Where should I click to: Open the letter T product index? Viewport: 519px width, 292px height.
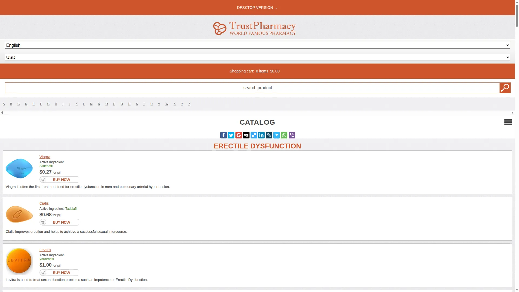point(144,104)
